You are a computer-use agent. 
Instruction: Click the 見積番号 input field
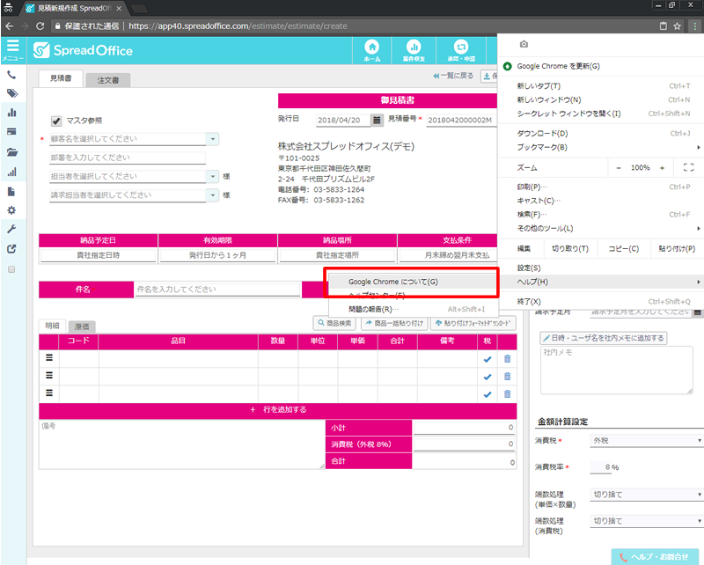(461, 120)
